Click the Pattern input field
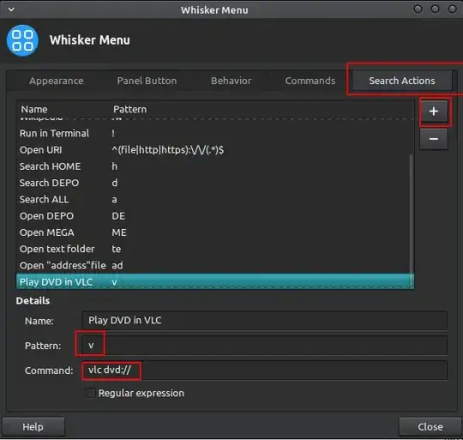The width and height of the screenshot is (463, 440). 265,345
